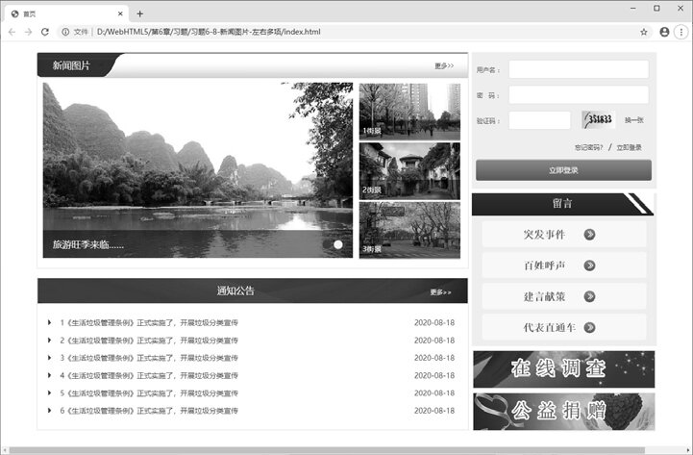Open the 2街景 thumbnail
This screenshot has height=455, width=693.
[x=409, y=170]
